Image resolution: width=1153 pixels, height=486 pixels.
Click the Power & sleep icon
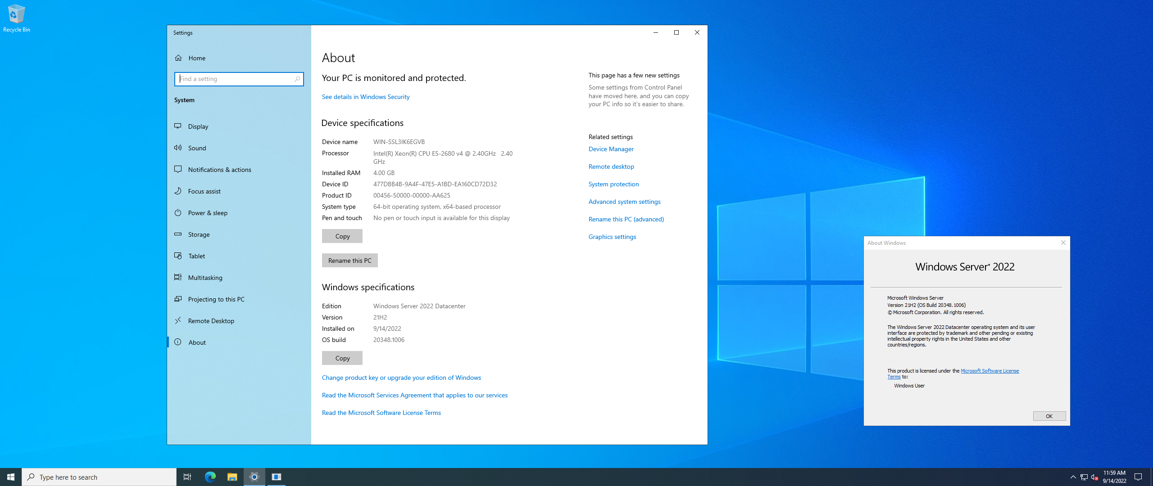(x=178, y=212)
